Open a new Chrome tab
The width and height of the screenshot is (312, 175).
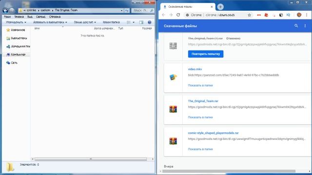click(x=220, y=7)
